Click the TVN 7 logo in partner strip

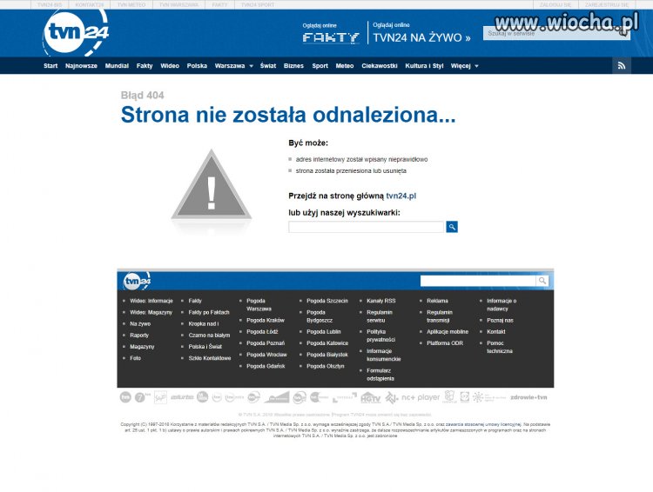(x=142, y=397)
